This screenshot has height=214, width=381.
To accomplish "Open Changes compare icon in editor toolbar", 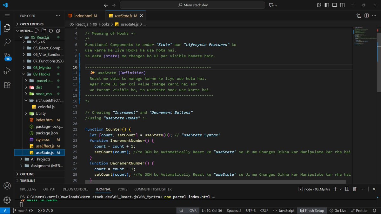I will click(x=358, y=16).
